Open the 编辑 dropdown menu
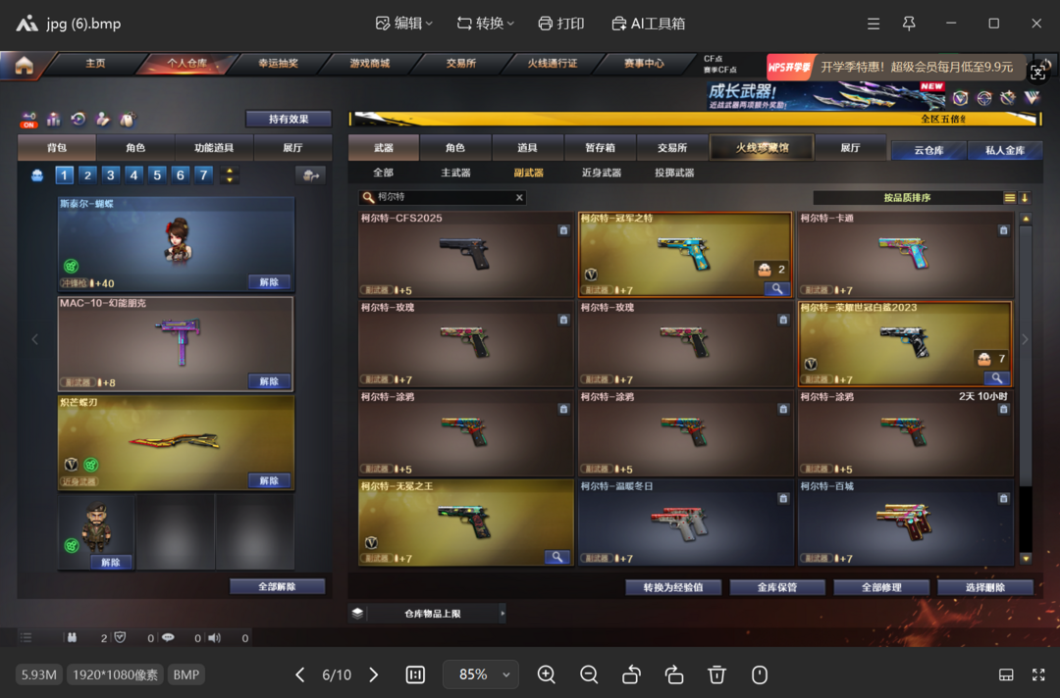Screen dimensions: 1060x698 click(404, 24)
